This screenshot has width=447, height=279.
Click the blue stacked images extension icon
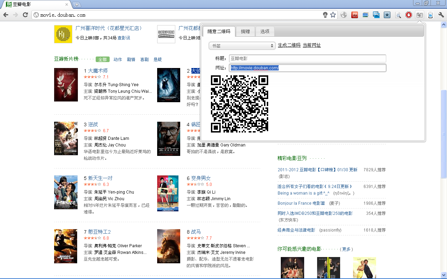(376, 15)
